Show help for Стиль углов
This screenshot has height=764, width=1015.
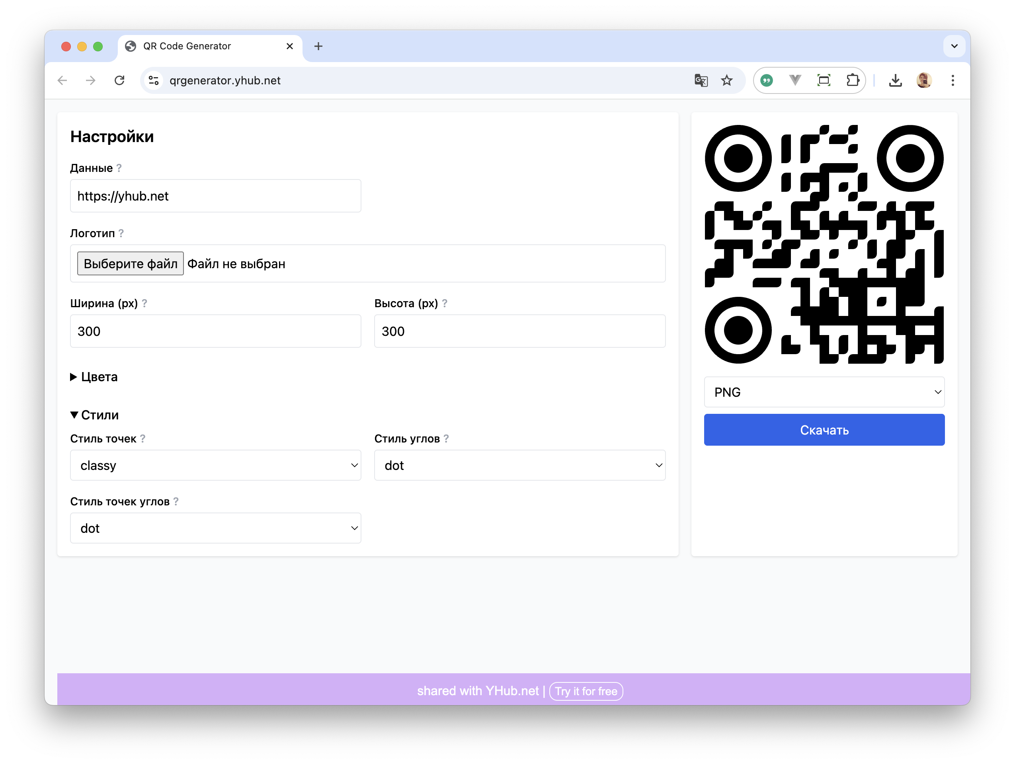(x=446, y=439)
